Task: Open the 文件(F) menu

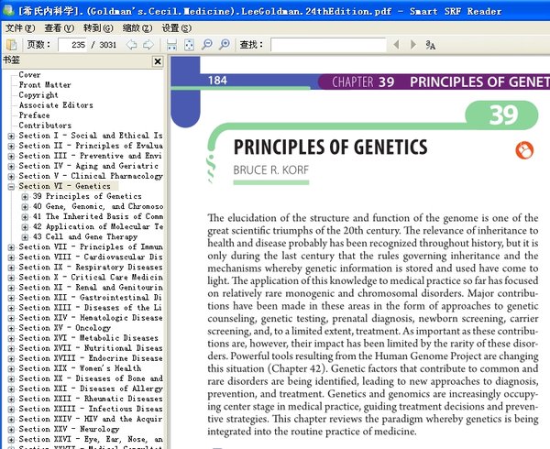Action: 20,27
